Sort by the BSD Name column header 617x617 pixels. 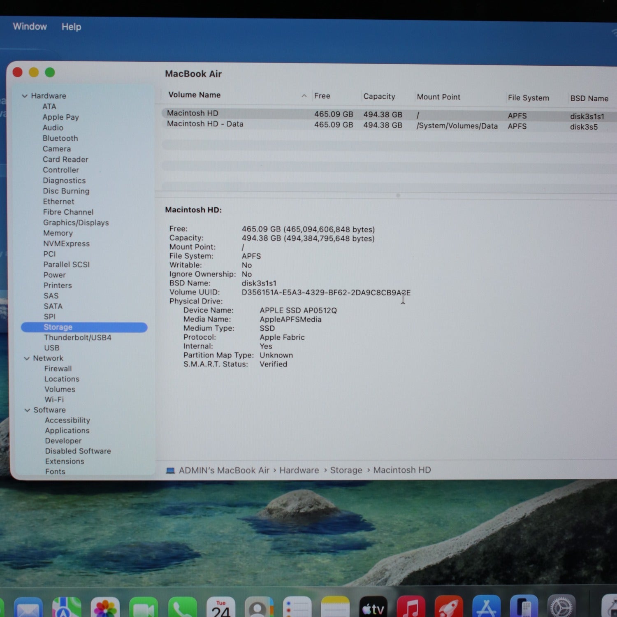click(589, 98)
